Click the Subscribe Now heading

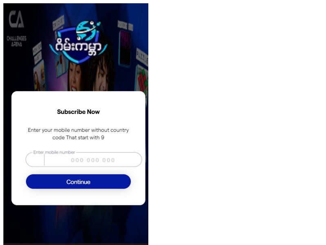[x=78, y=112]
